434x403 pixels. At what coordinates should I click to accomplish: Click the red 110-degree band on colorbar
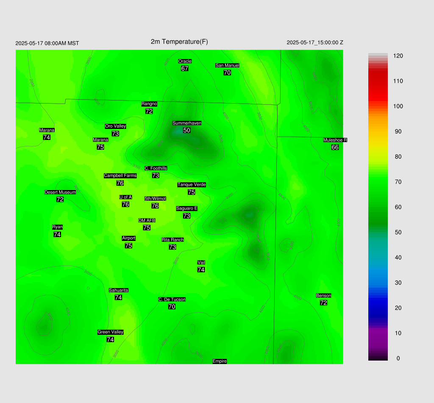(x=378, y=81)
